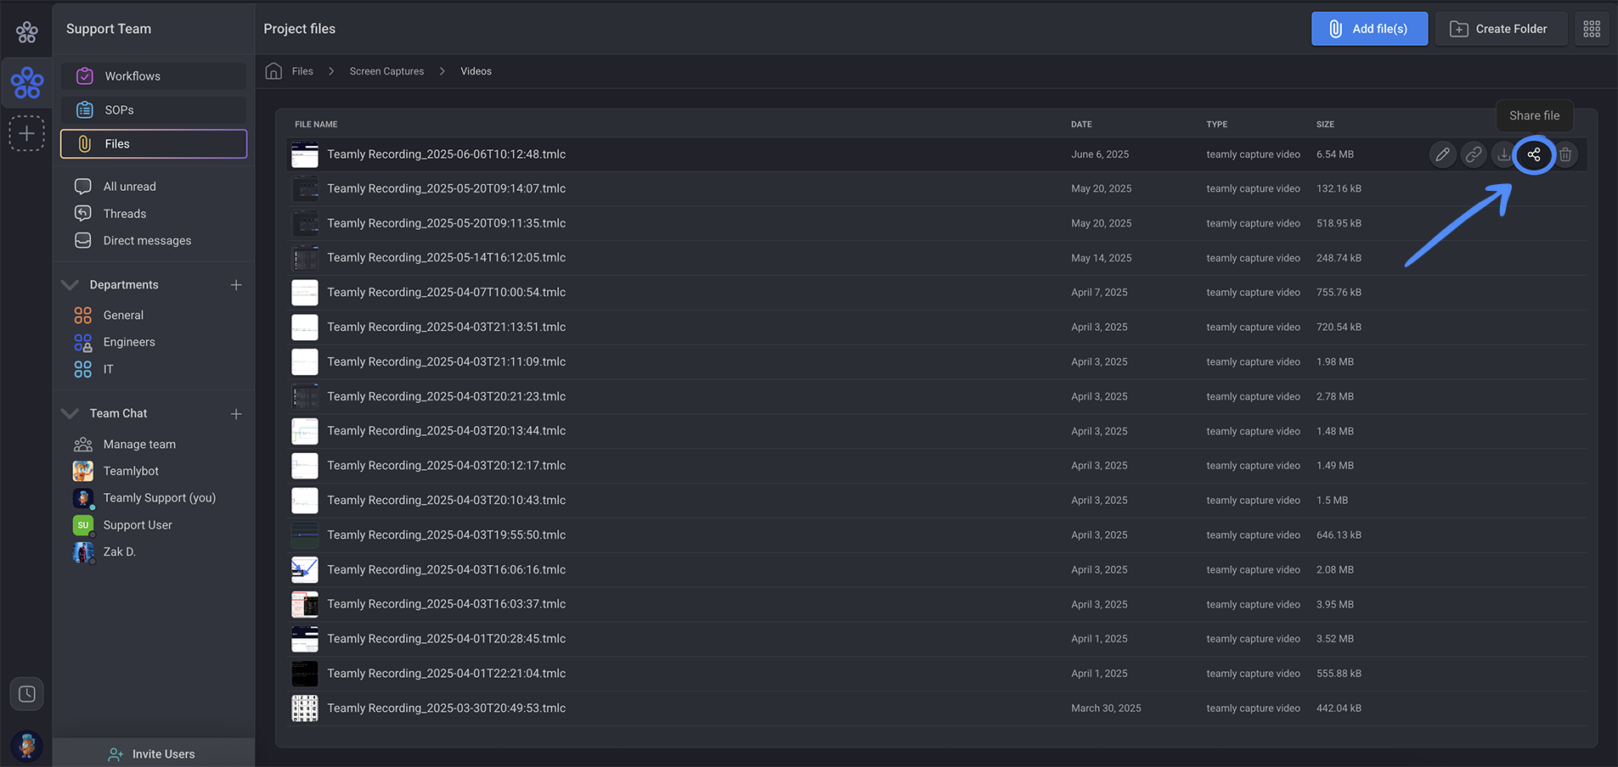Open Teamly Recording_2025-05-14T16:12:05.tmlc
Viewport: 1618px width, 767px height.
(447, 258)
